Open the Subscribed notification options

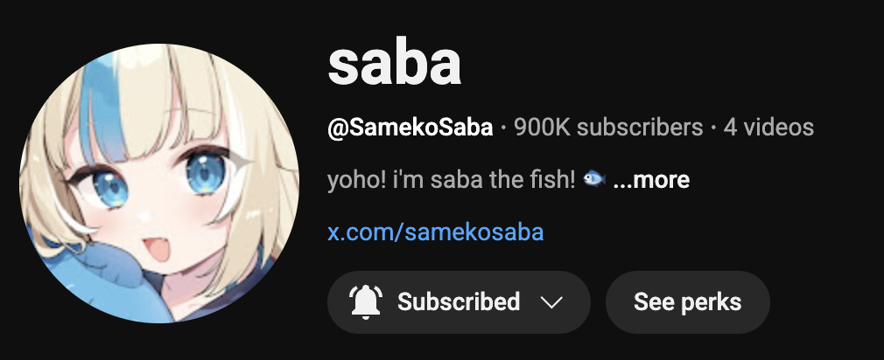click(459, 302)
